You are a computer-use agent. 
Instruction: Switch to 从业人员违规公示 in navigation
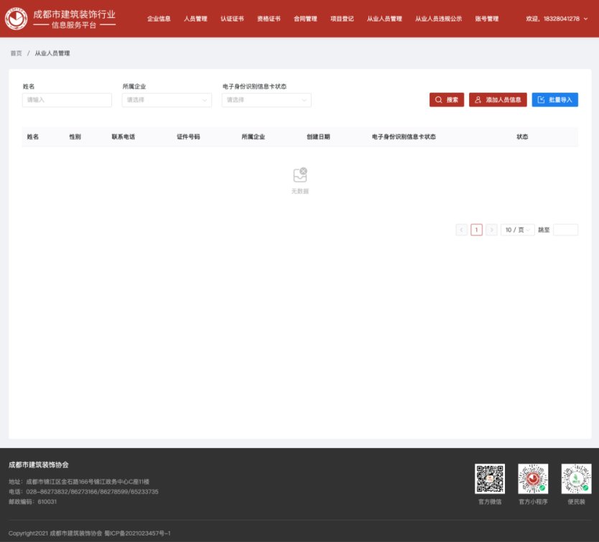coord(438,19)
